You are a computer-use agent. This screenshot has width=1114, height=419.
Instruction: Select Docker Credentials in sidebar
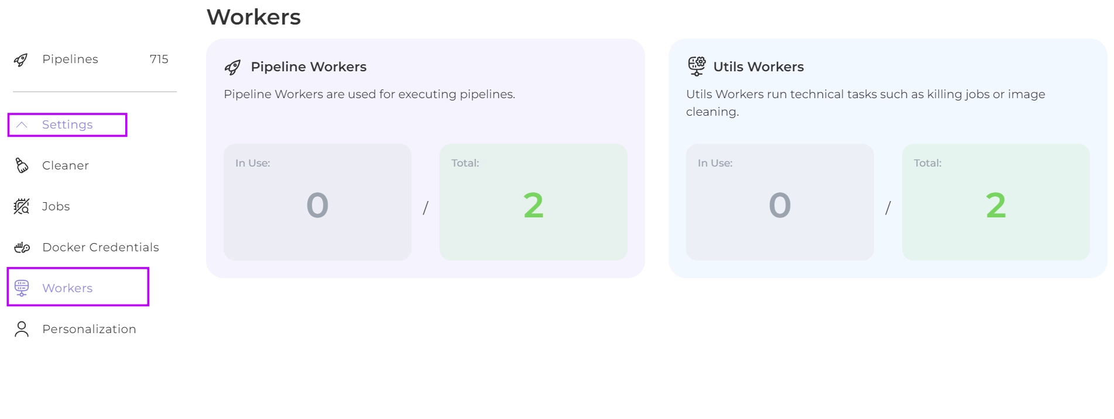[x=101, y=247]
